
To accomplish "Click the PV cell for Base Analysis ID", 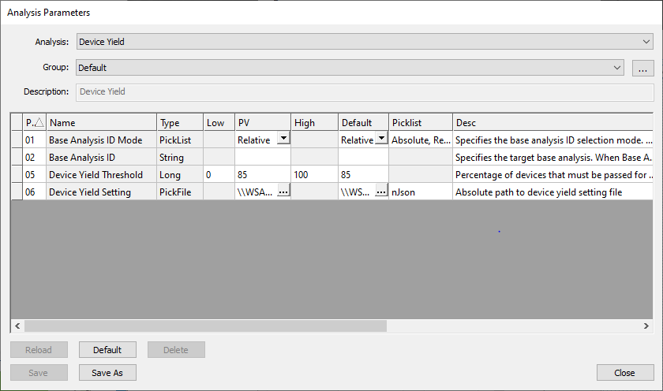I will (262, 157).
